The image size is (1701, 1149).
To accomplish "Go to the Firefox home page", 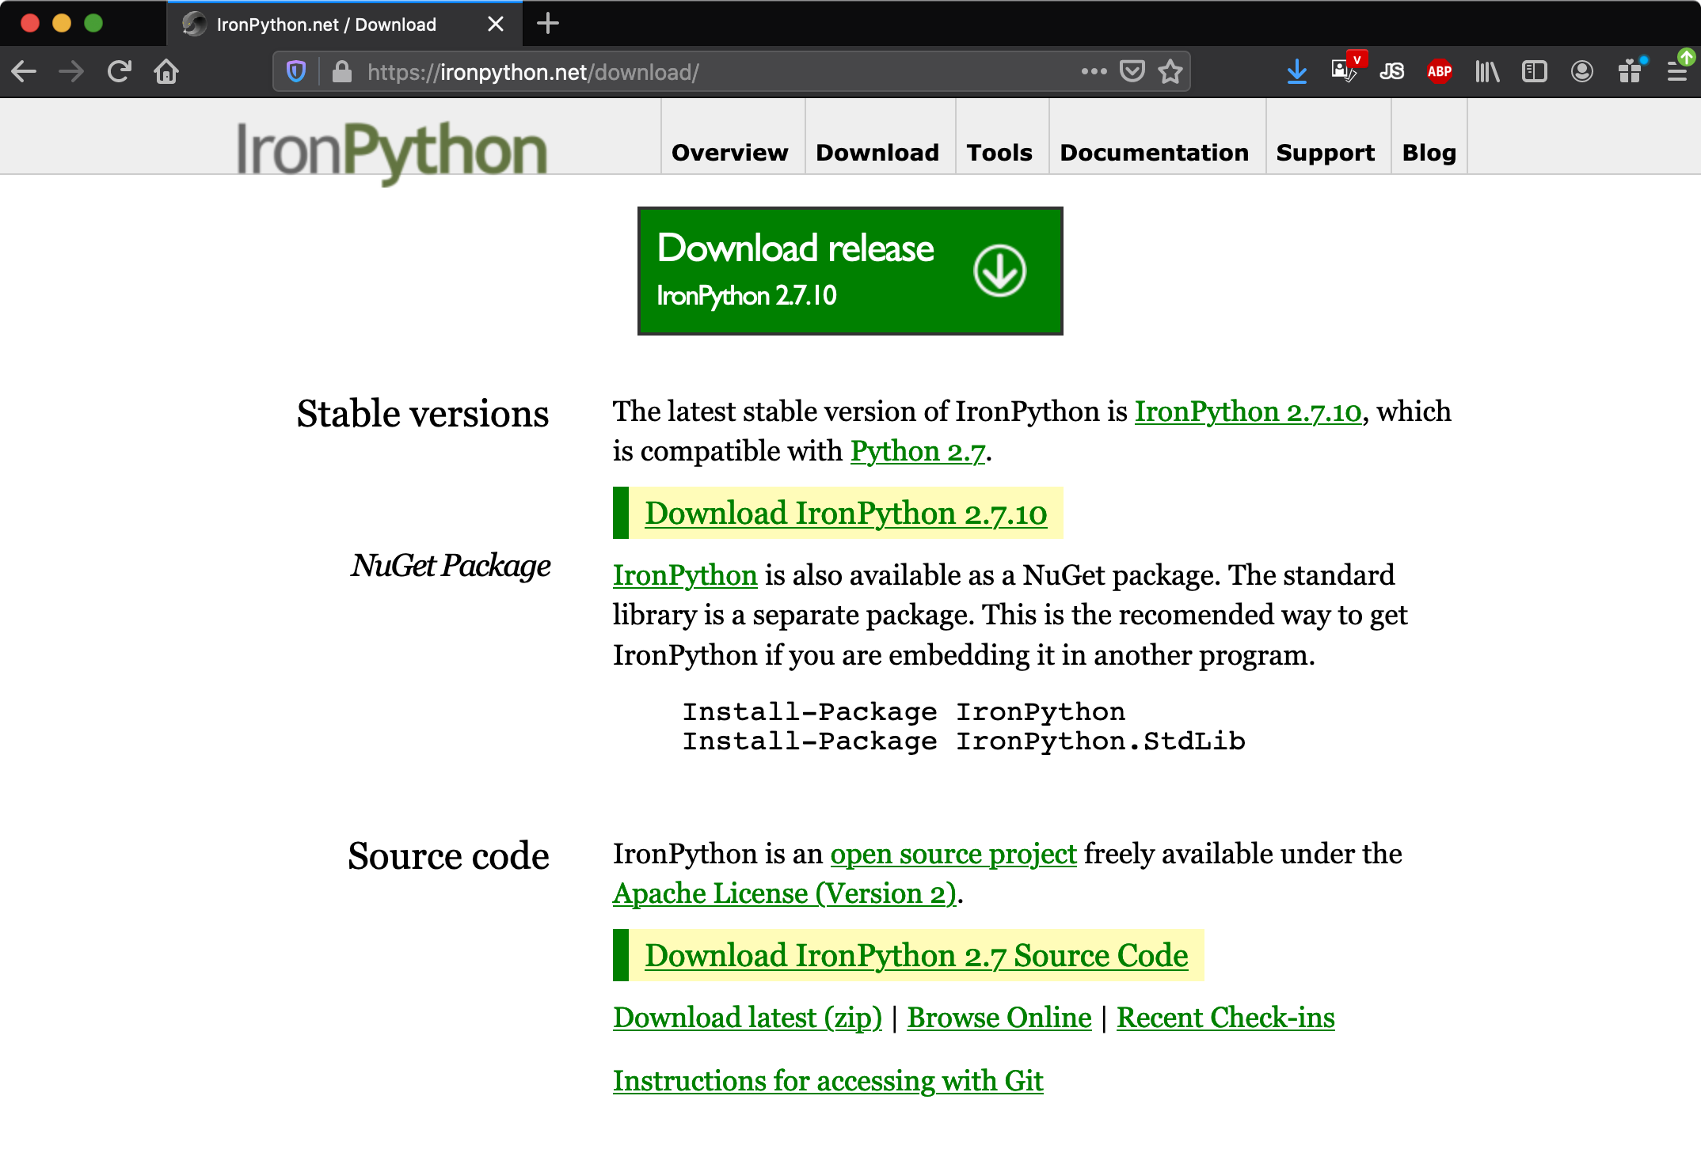I will (166, 72).
